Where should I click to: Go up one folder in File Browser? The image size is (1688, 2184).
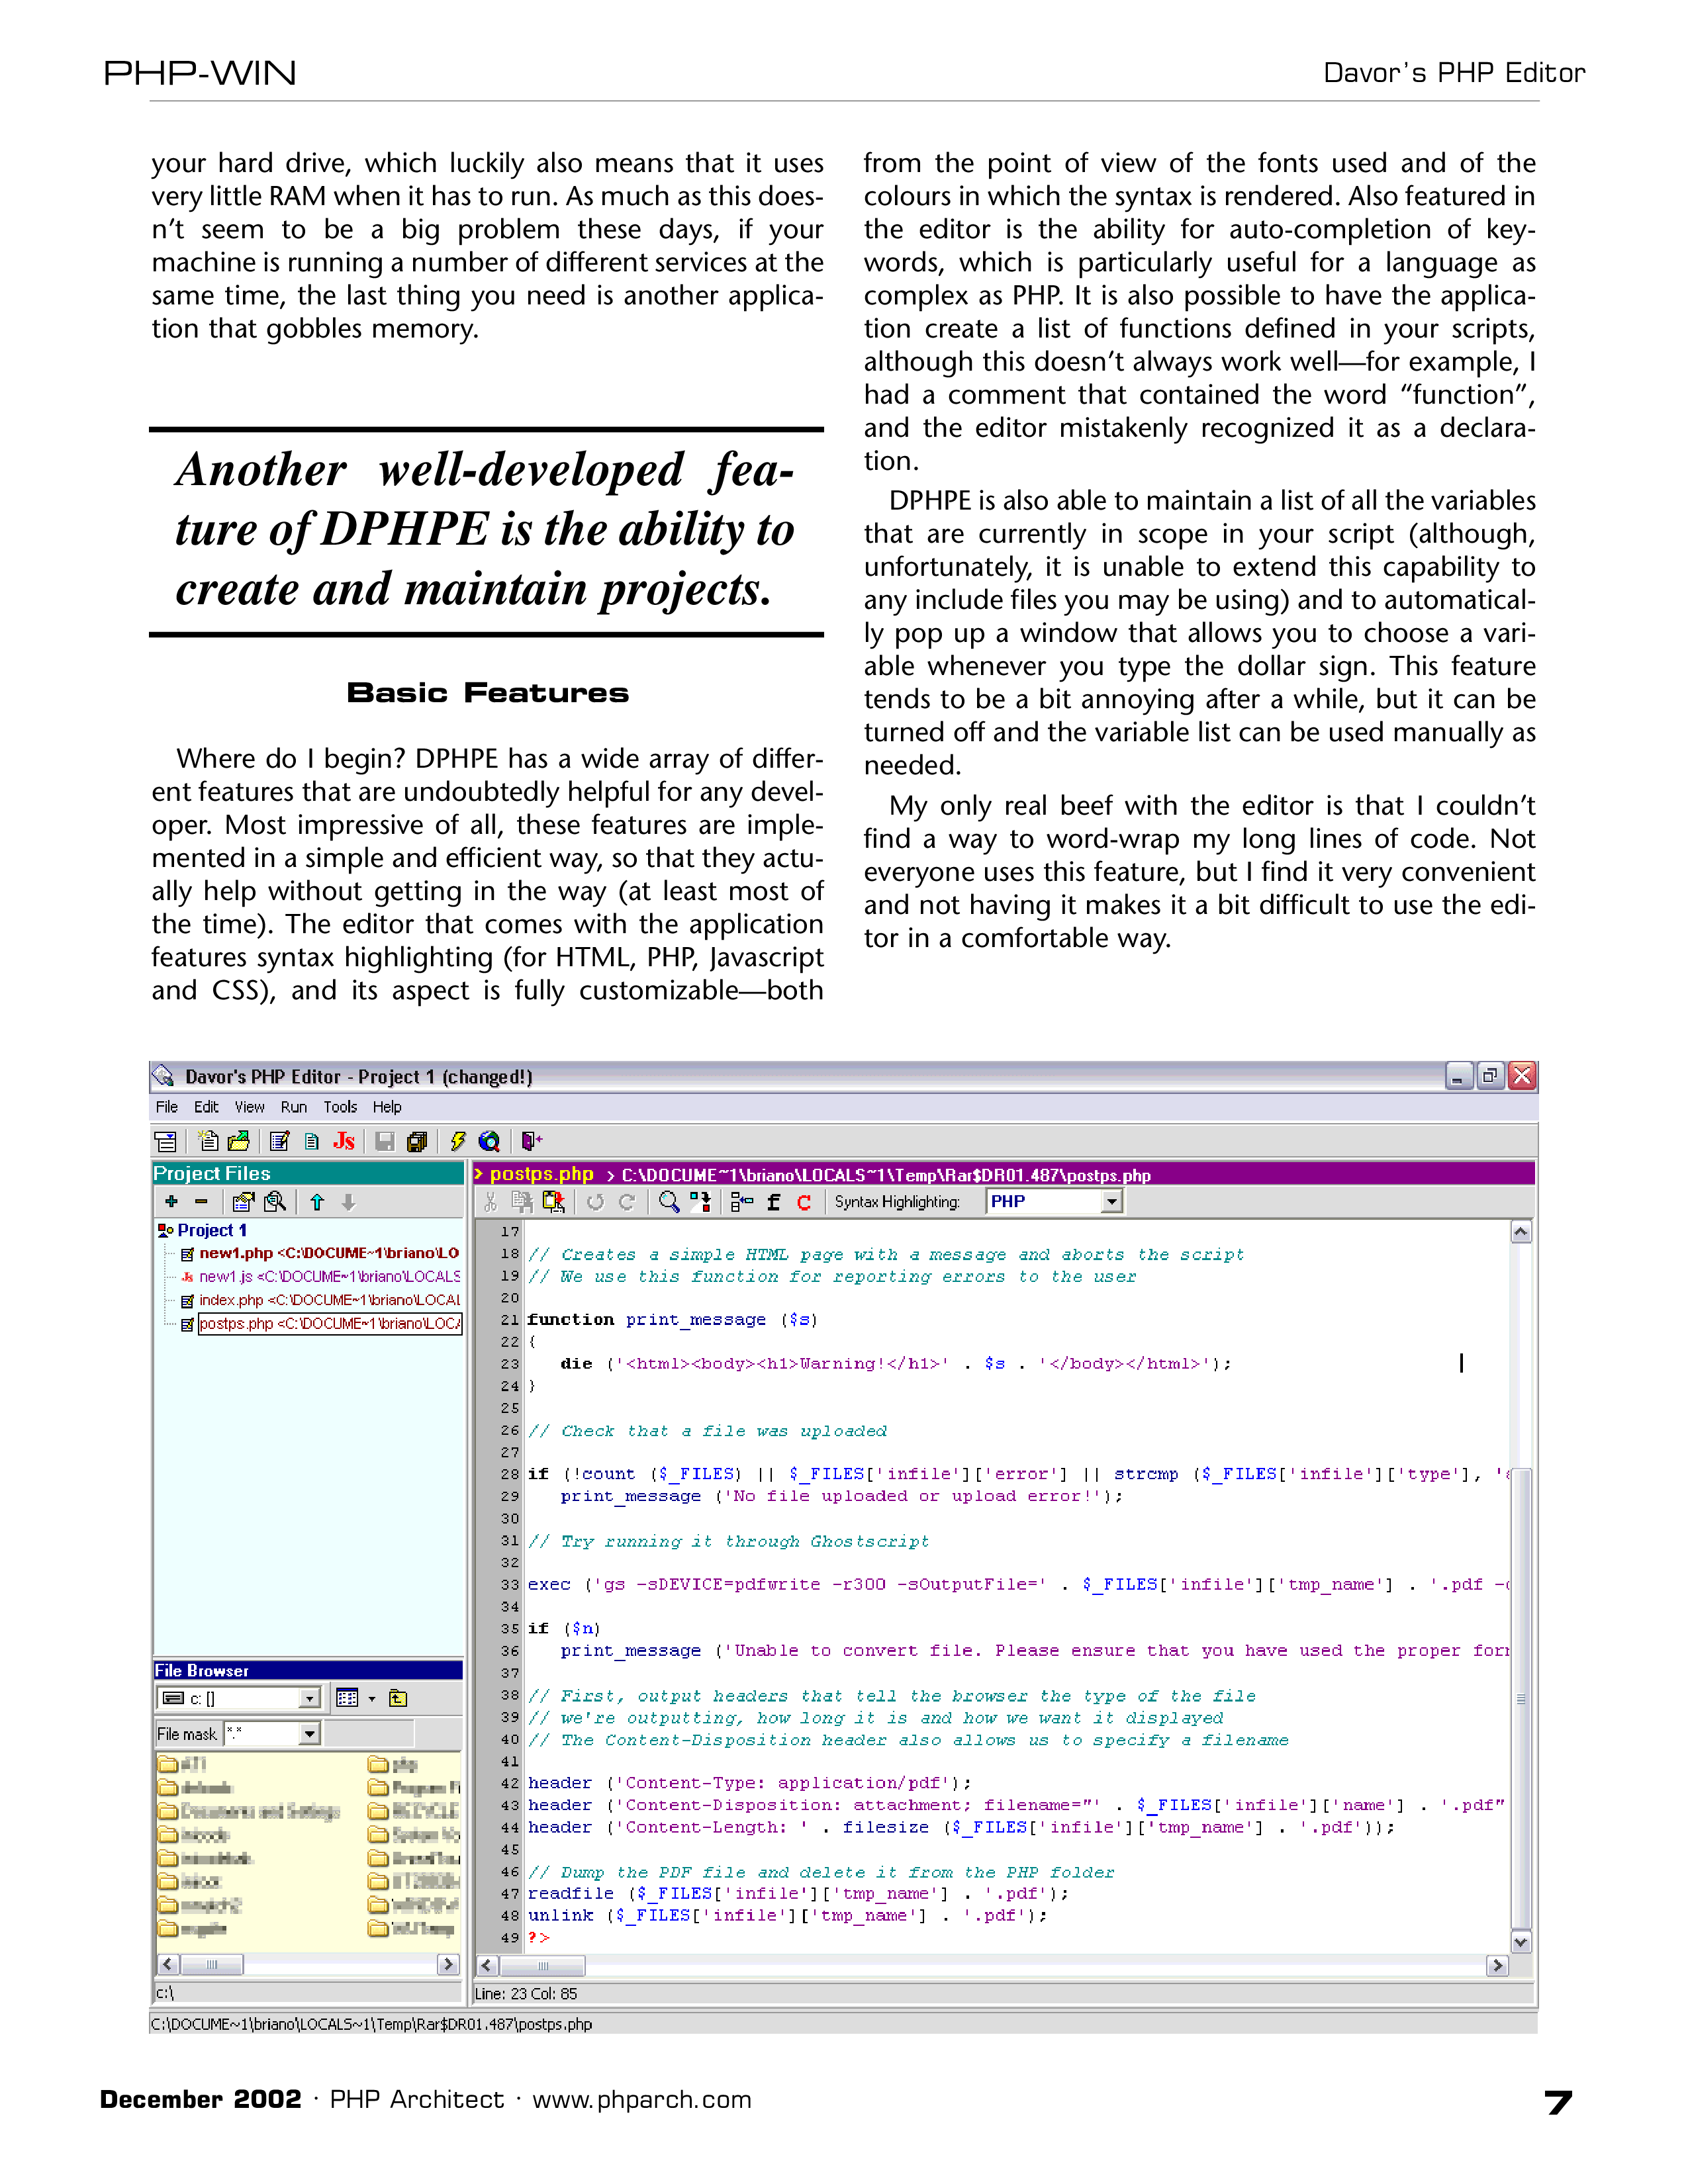[x=398, y=1698]
